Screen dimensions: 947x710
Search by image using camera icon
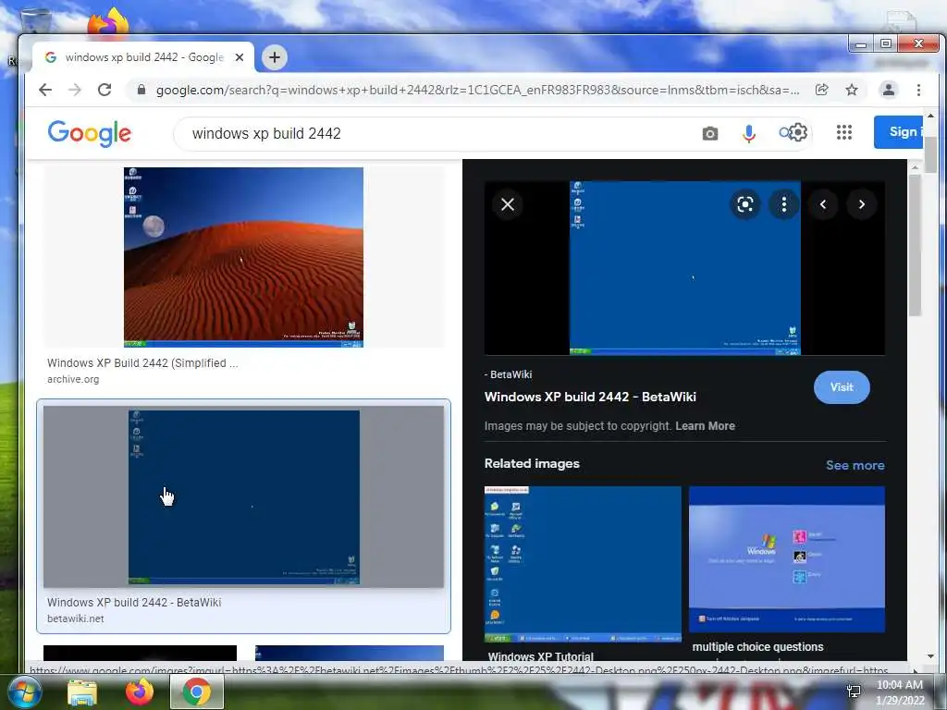pos(710,133)
